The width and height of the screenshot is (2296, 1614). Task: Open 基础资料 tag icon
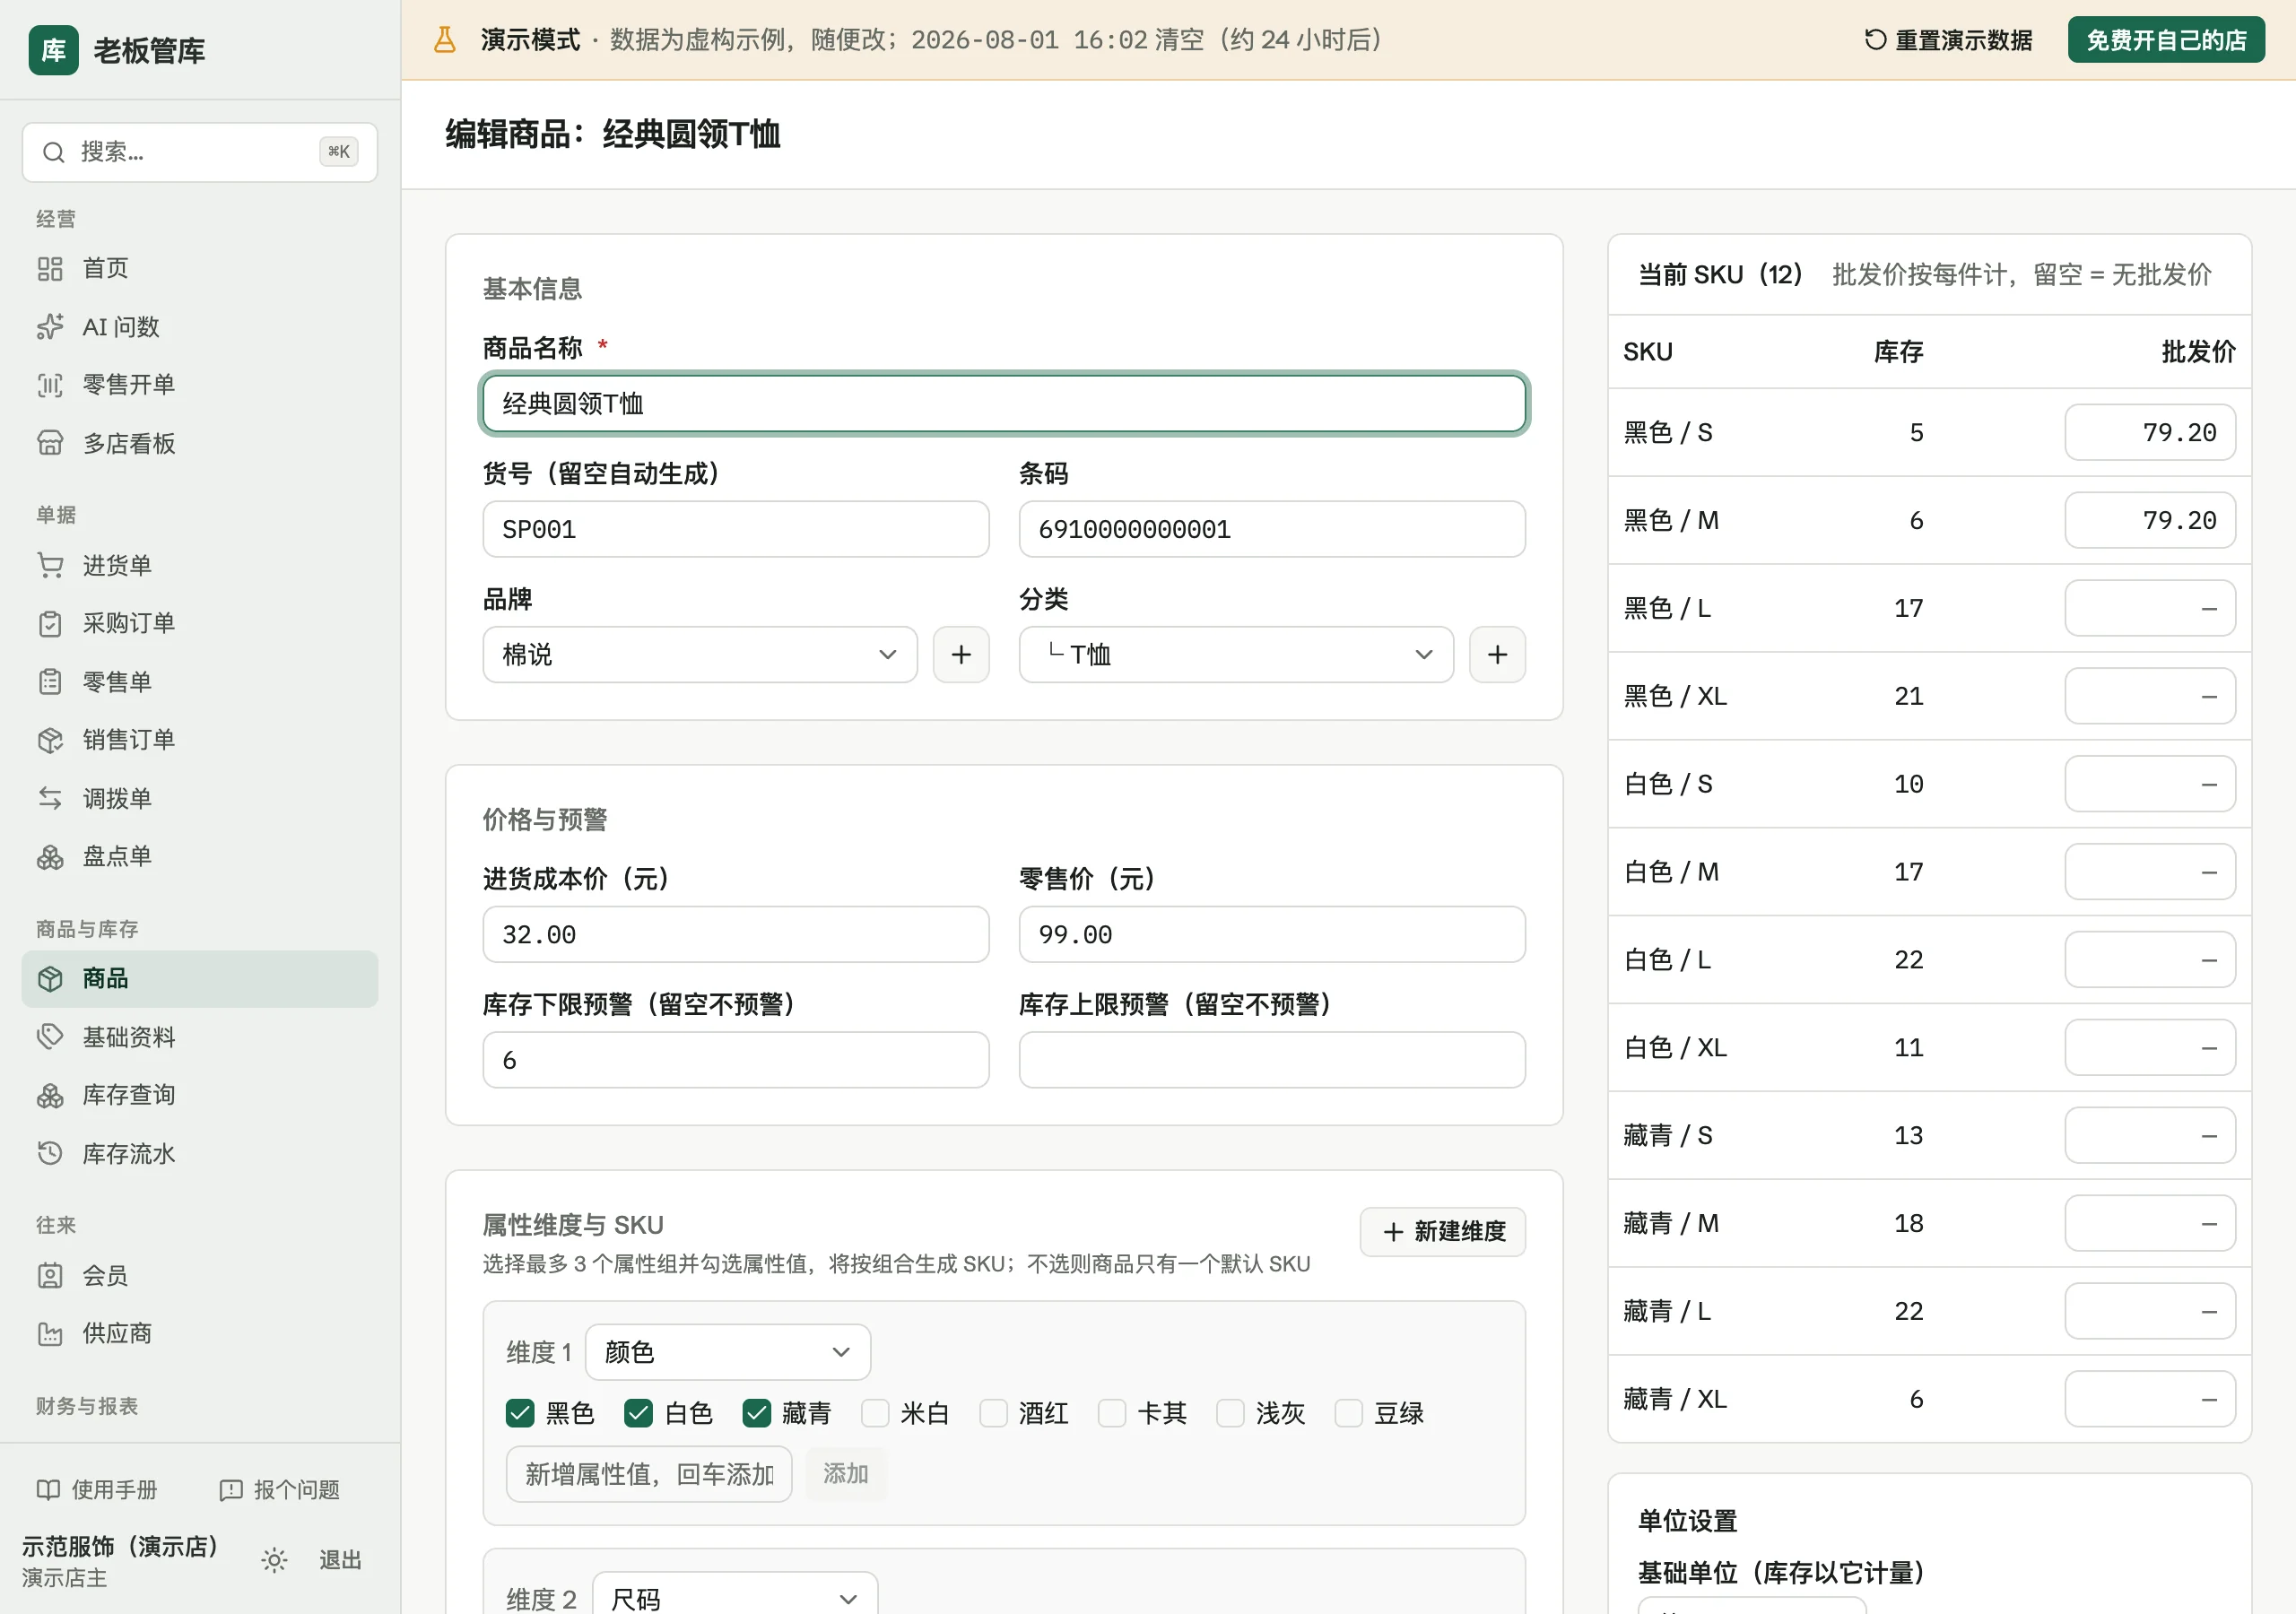[50, 1037]
